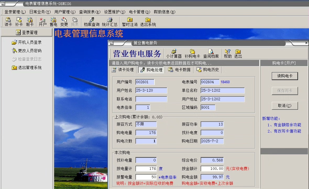Click the 取消(C) button

285,106
